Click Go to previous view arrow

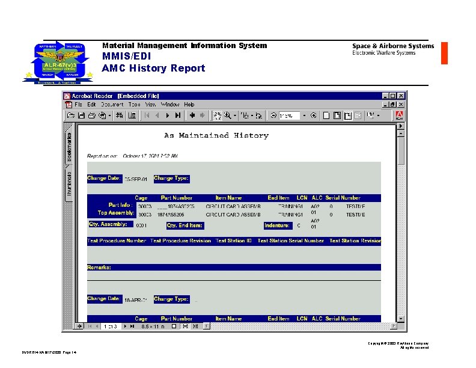pyautogui.click(x=192, y=115)
